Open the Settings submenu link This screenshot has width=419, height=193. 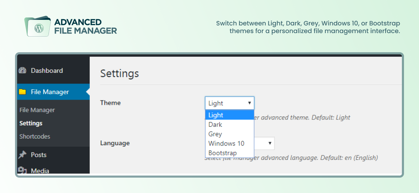31,123
